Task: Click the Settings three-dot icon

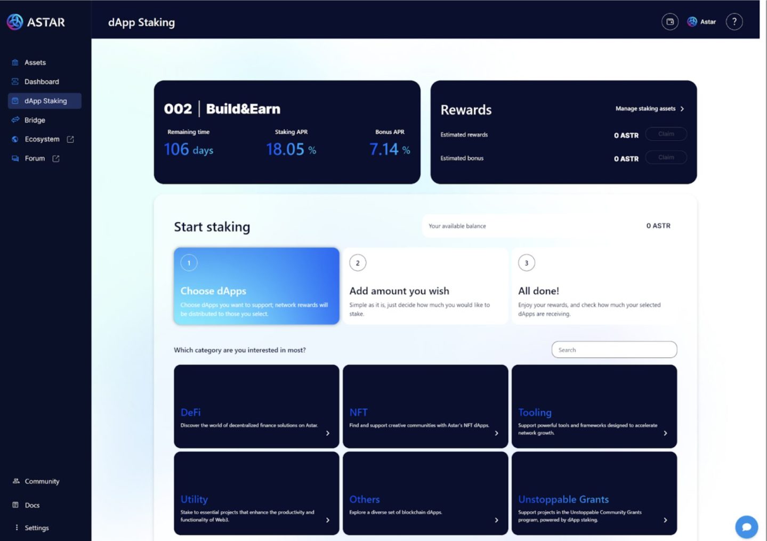Action: coord(17,527)
